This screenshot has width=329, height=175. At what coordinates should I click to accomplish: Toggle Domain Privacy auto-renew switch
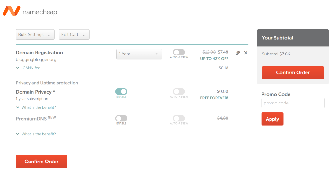pyautogui.click(x=179, y=92)
